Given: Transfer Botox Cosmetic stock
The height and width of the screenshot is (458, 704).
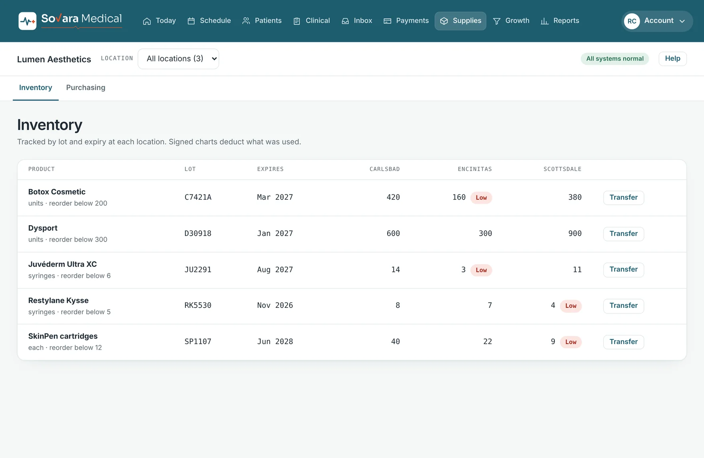Looking at the screenshot, I should click(624, 198).
